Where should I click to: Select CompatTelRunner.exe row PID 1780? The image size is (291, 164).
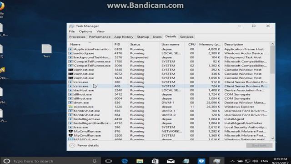pyautogui.click(x=169, y=61)
